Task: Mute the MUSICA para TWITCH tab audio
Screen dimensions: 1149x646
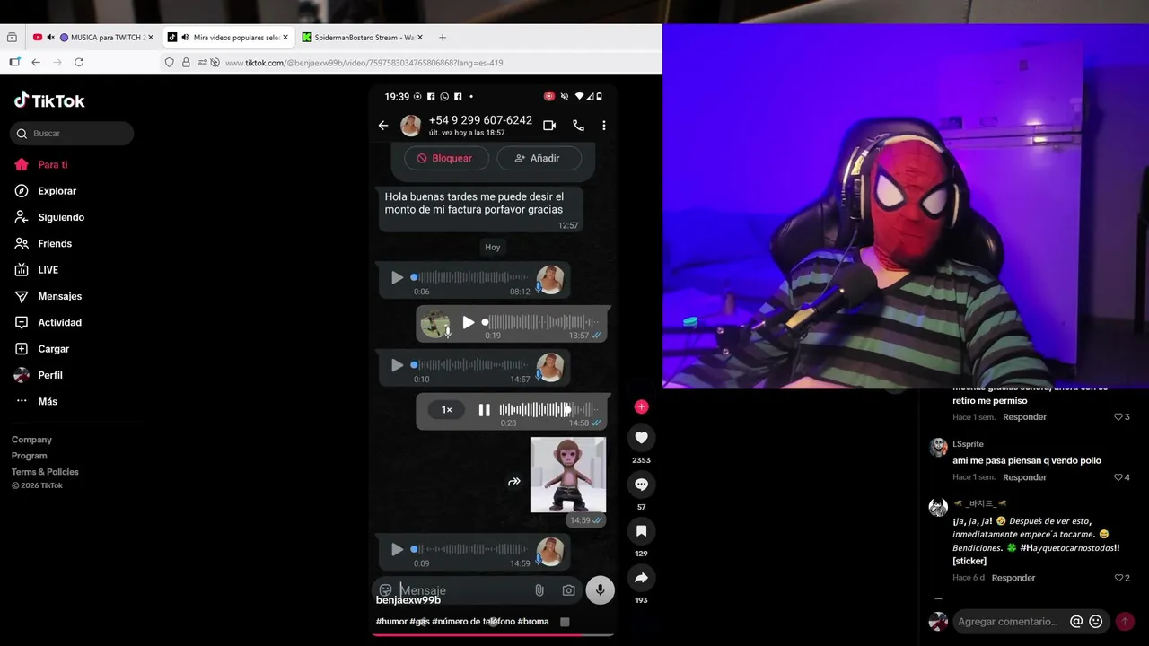Action: click(x=51, y=38)
